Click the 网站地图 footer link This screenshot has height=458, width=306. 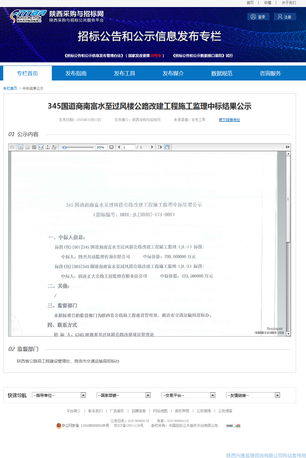[160, 411]
